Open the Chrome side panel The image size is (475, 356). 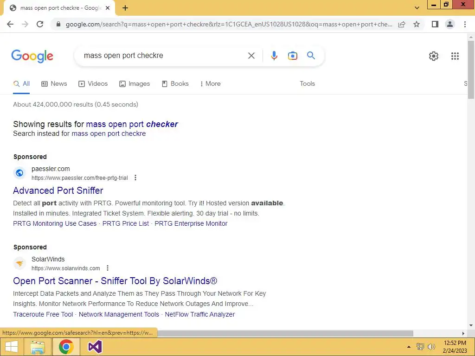tap(435, 24)
